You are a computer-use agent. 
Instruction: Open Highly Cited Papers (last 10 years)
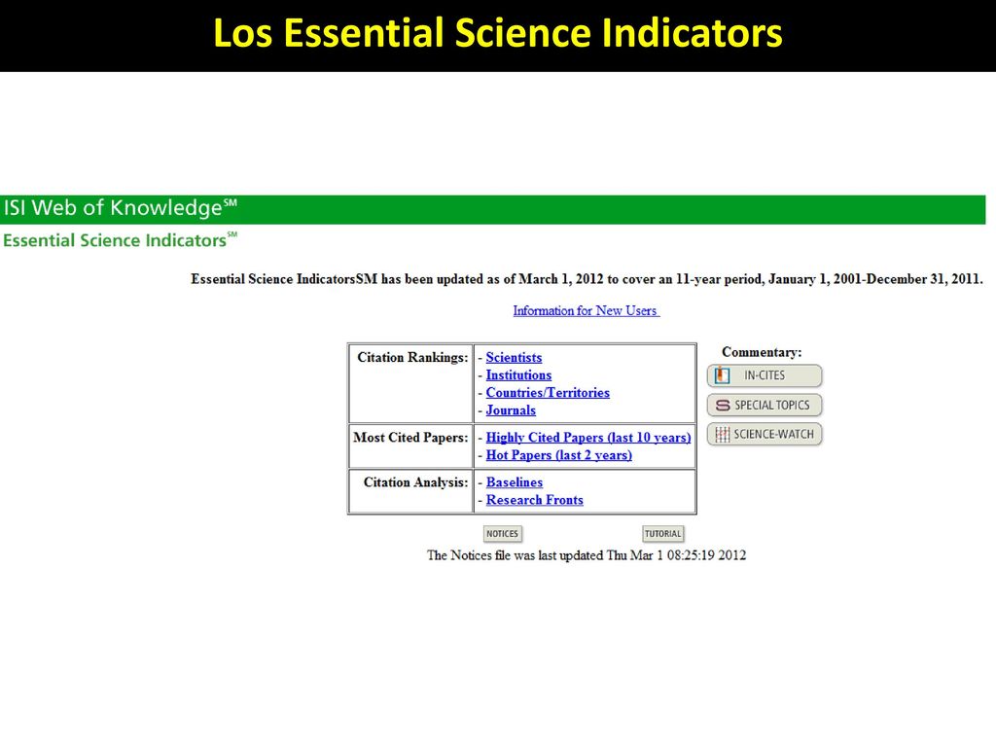click(588, 438)
